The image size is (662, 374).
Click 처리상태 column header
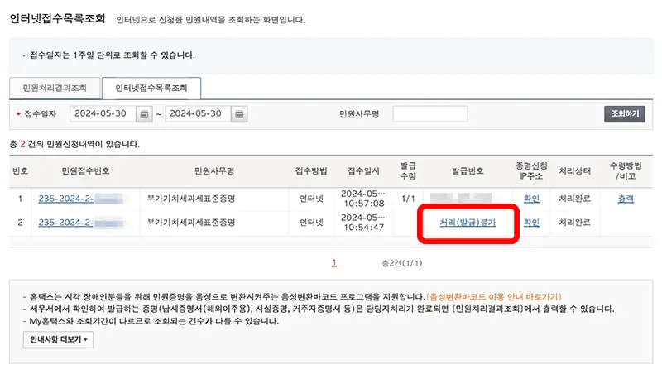(574, 171)
